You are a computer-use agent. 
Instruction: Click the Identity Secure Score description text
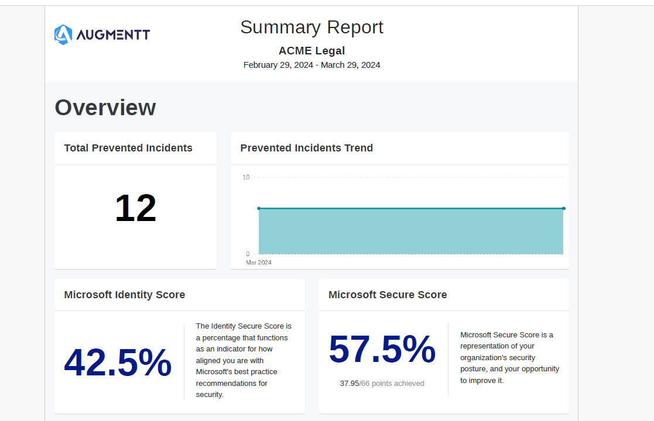[244, 360]
